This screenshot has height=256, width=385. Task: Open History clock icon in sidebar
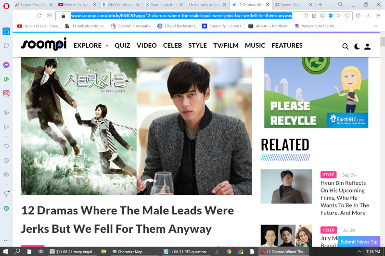pos(6,161)
